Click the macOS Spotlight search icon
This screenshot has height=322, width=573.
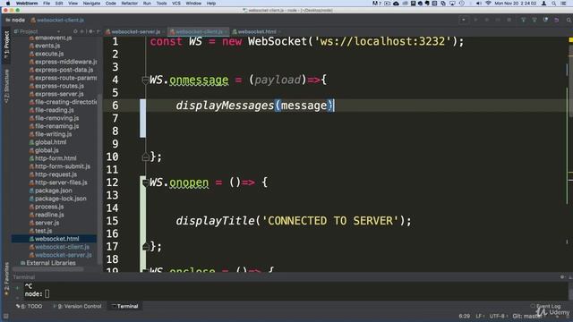(x=554, y=4)
